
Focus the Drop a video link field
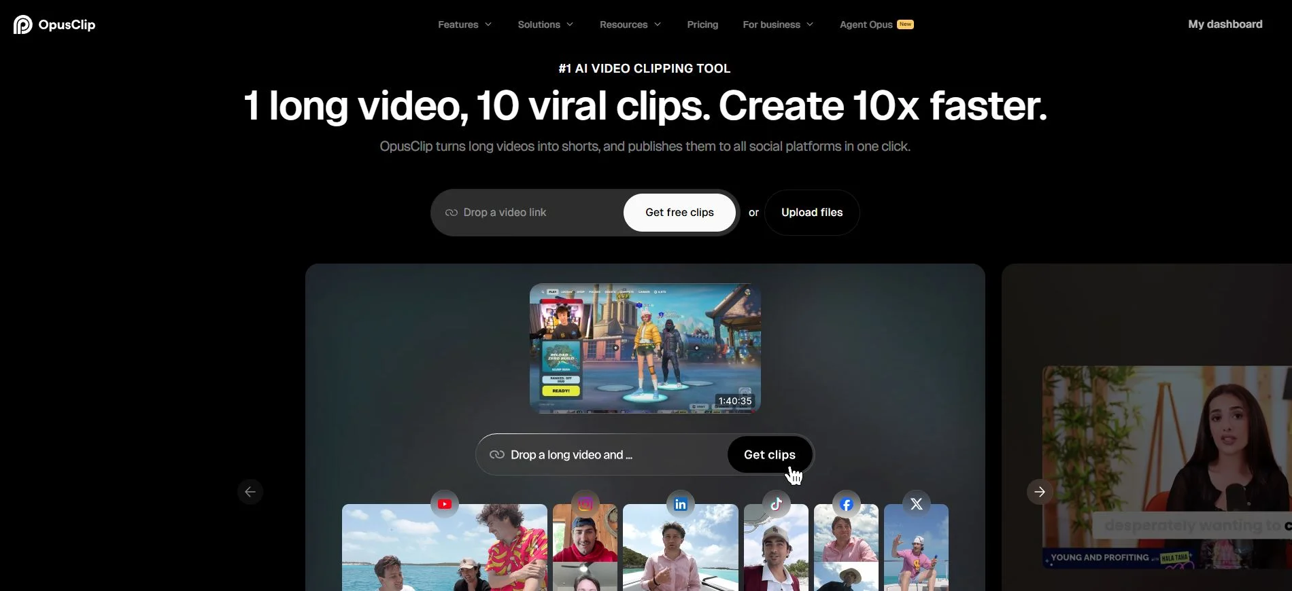[530, 213]
